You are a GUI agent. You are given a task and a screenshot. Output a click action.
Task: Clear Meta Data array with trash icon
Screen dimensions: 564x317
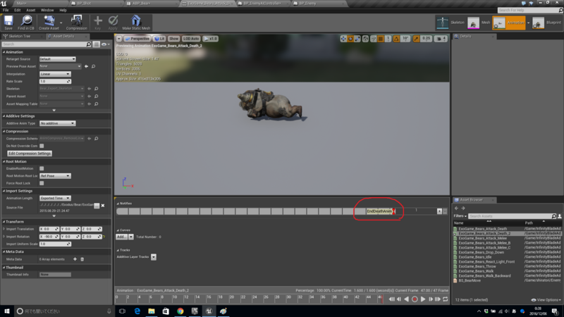pyautogui.click(x=82, y=259)
